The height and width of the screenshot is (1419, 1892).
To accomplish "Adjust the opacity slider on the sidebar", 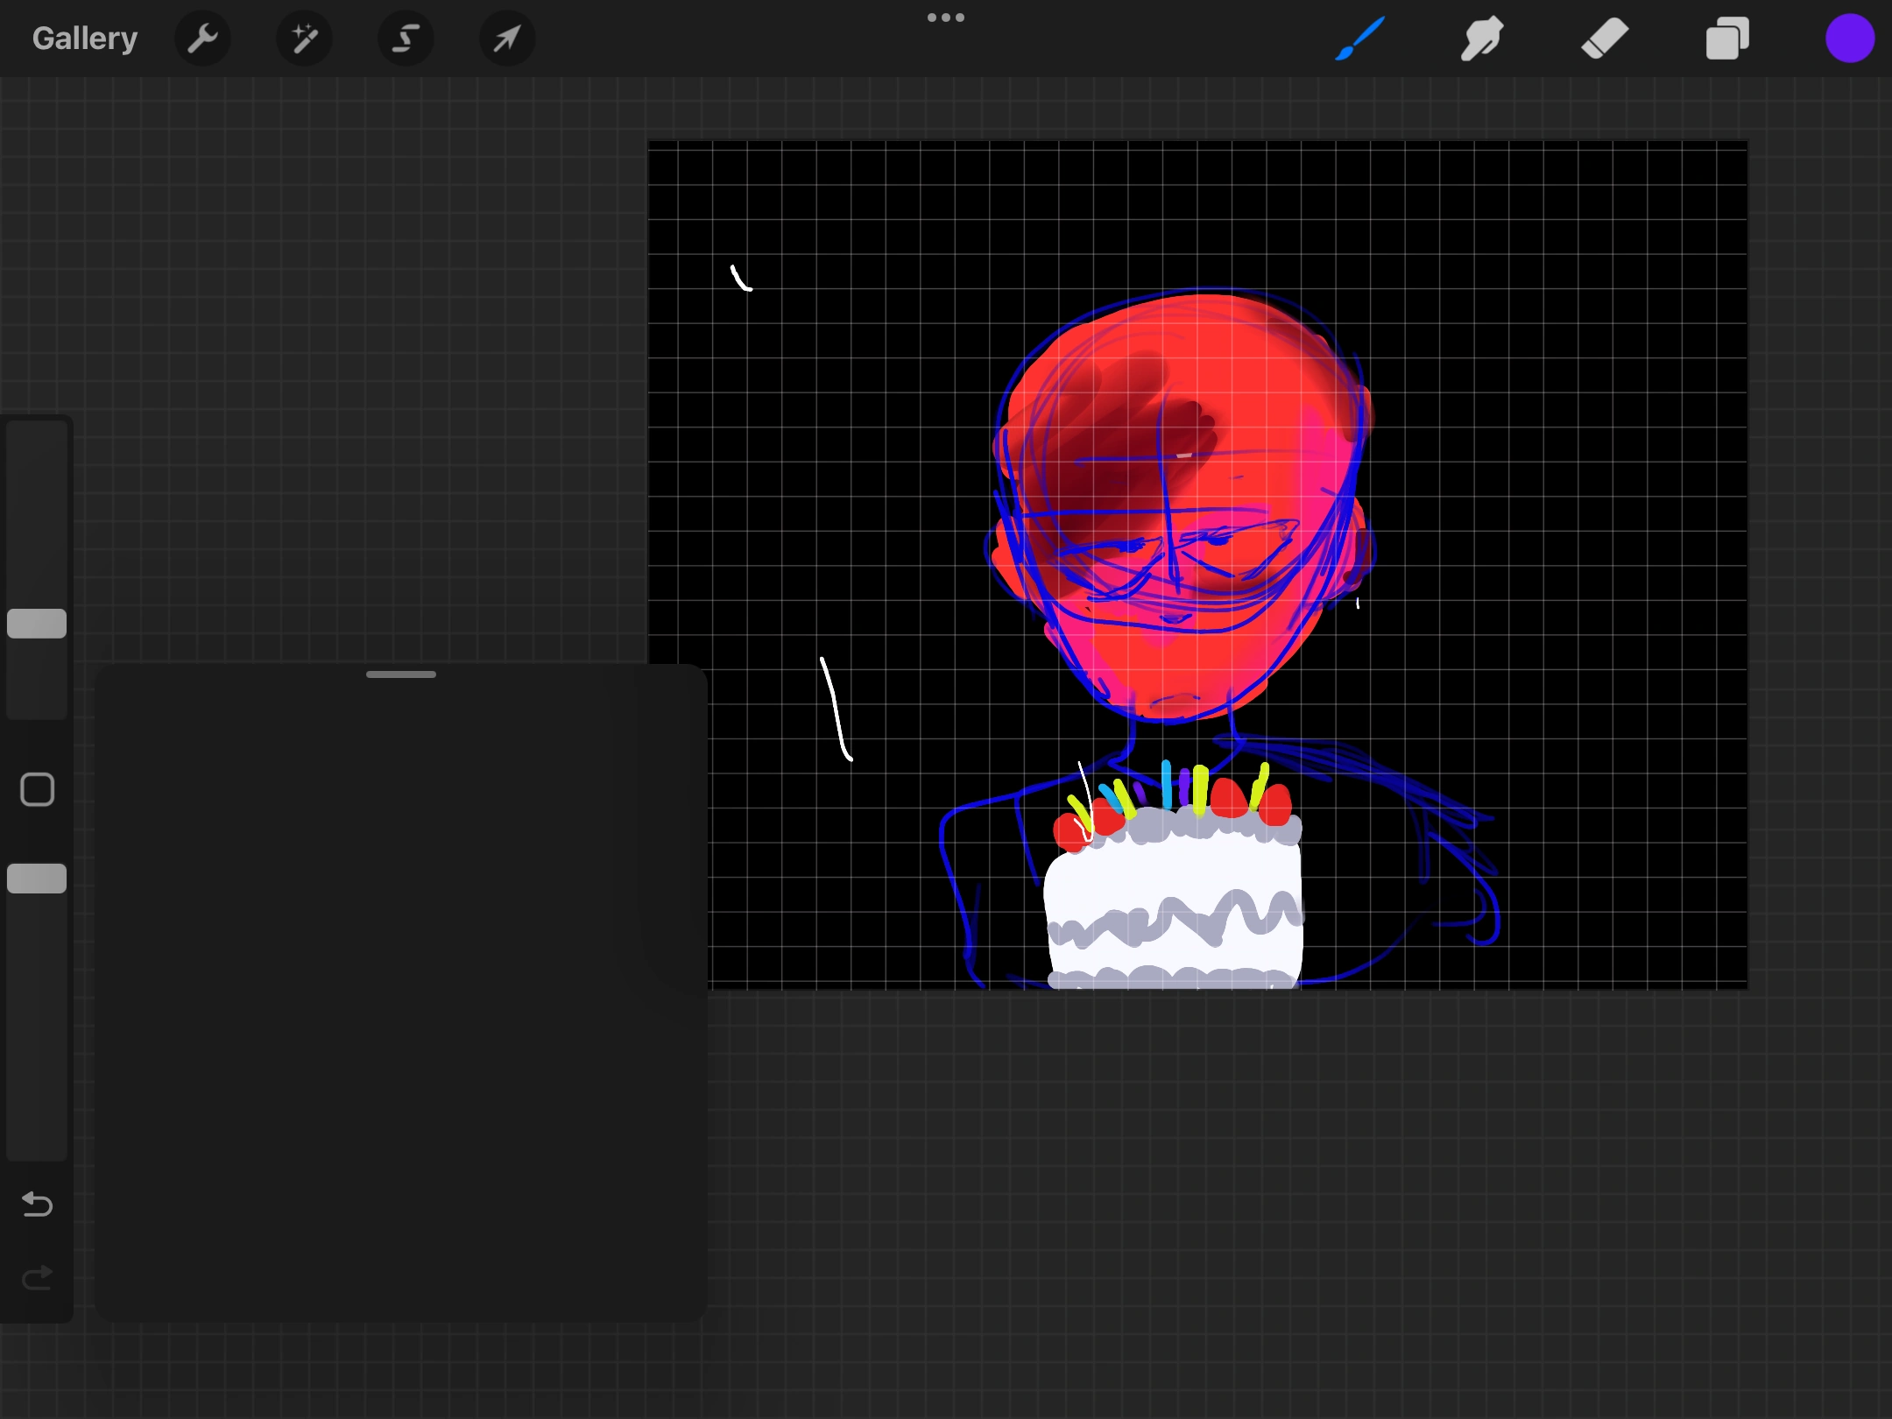I will pos(36,879).
